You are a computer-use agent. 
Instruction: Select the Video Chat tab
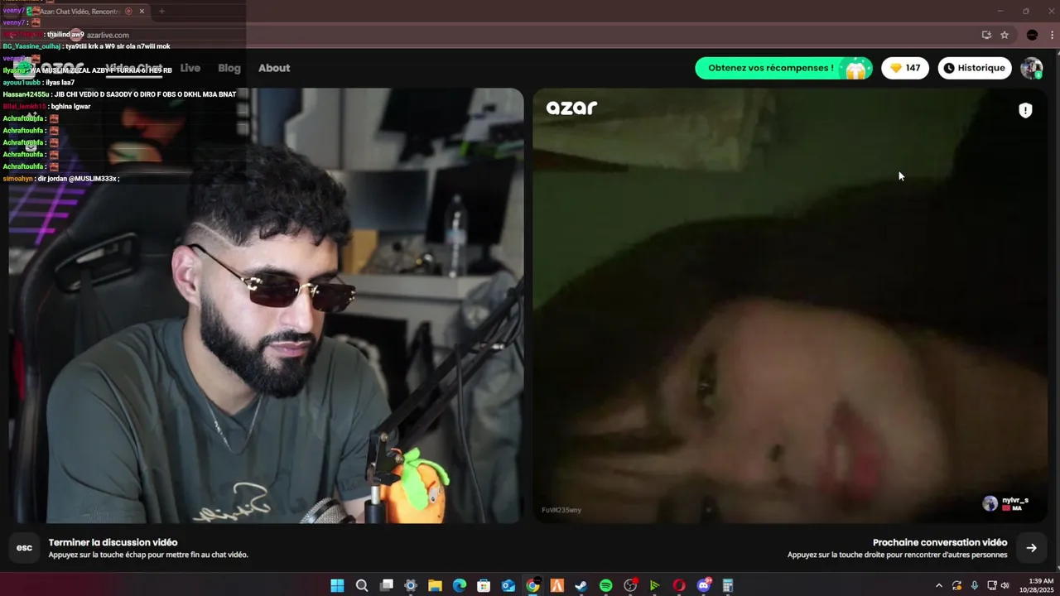coord(133,68)
